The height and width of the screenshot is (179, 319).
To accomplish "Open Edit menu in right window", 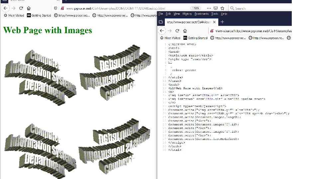I will click(x=168, y=14).
